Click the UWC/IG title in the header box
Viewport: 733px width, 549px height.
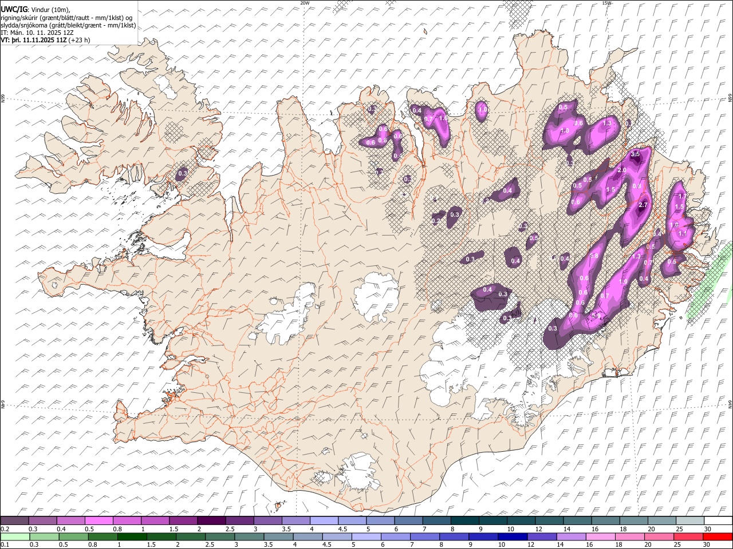[x=14, y=9]
